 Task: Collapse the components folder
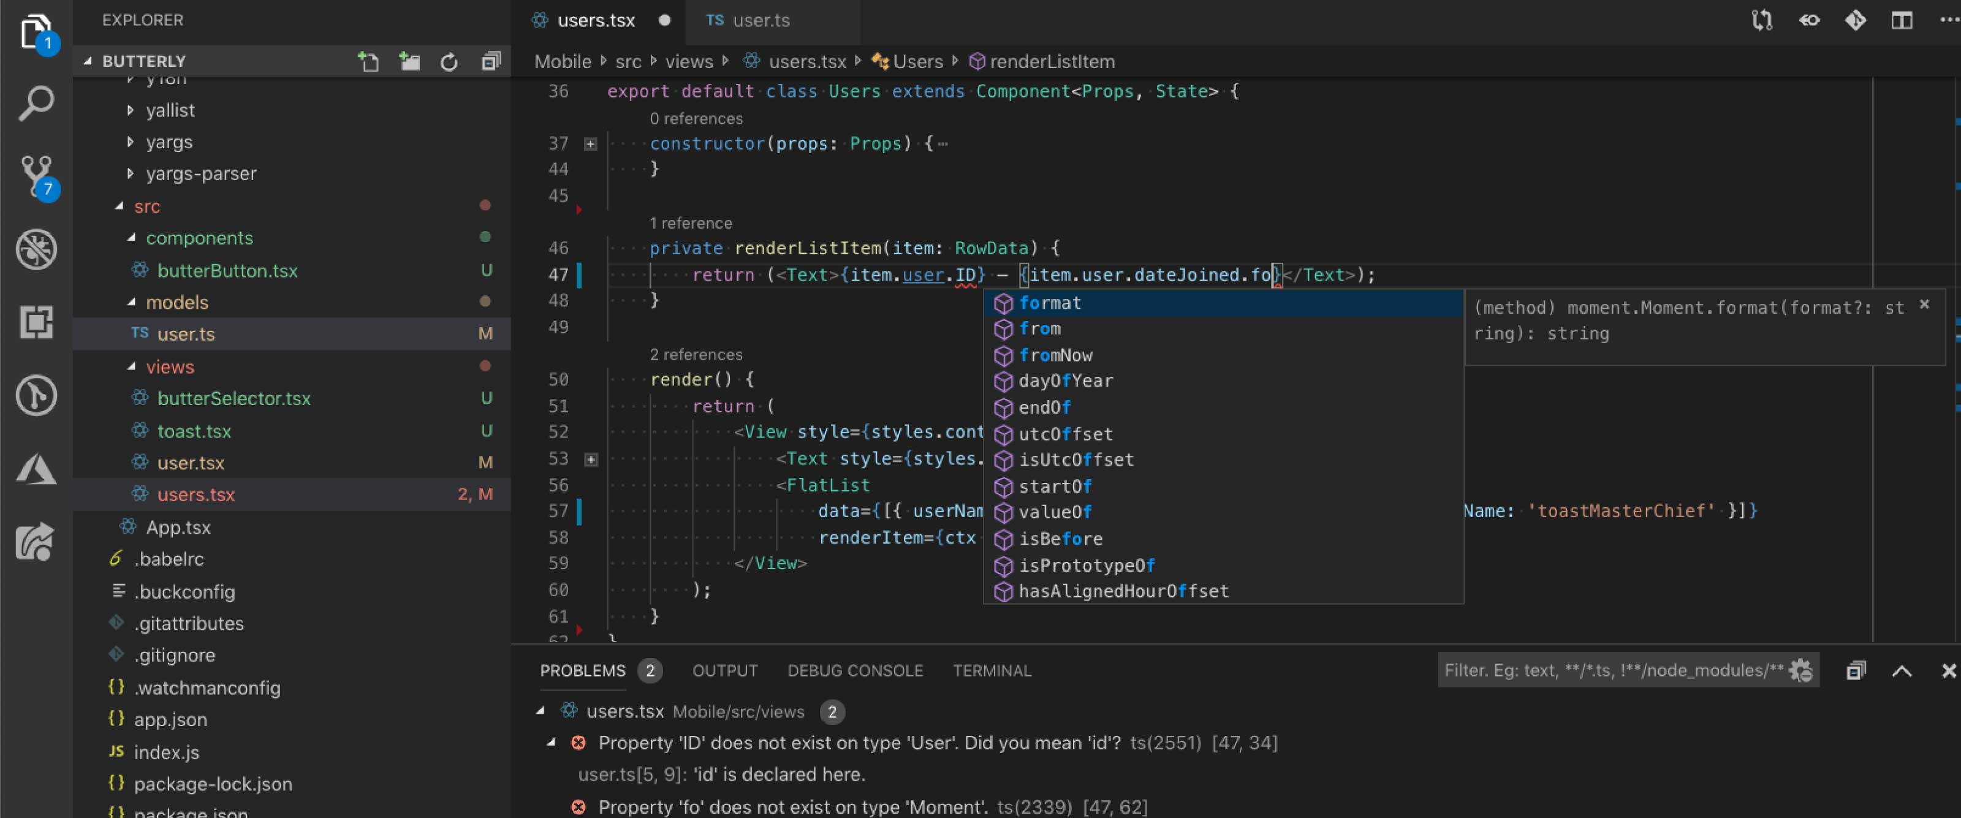tap(132, 237)
